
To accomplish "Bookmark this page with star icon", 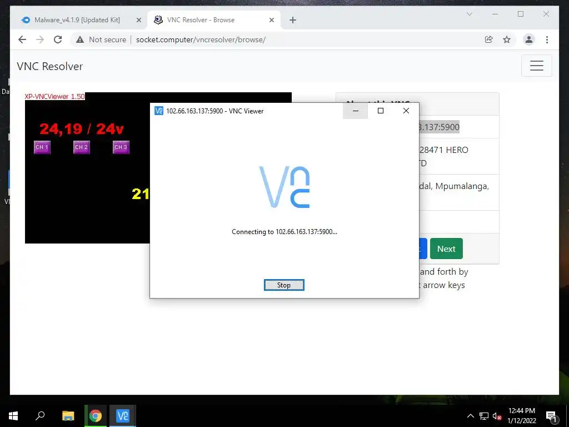I will click(x=507, y=39).
